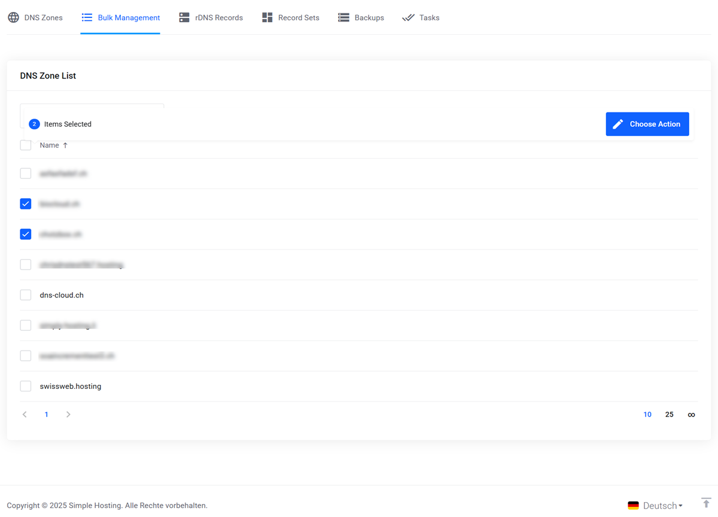Set page size to 25 entries
The height and width of the screenshot is (517, 718).
click(669, 414)
